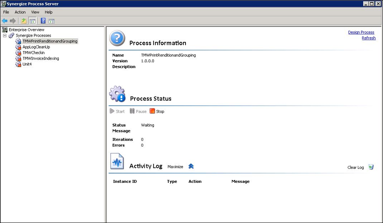Click the version value 1.0.0.0
This screenshot has width=383, height=223.
(x=148, y=61)
